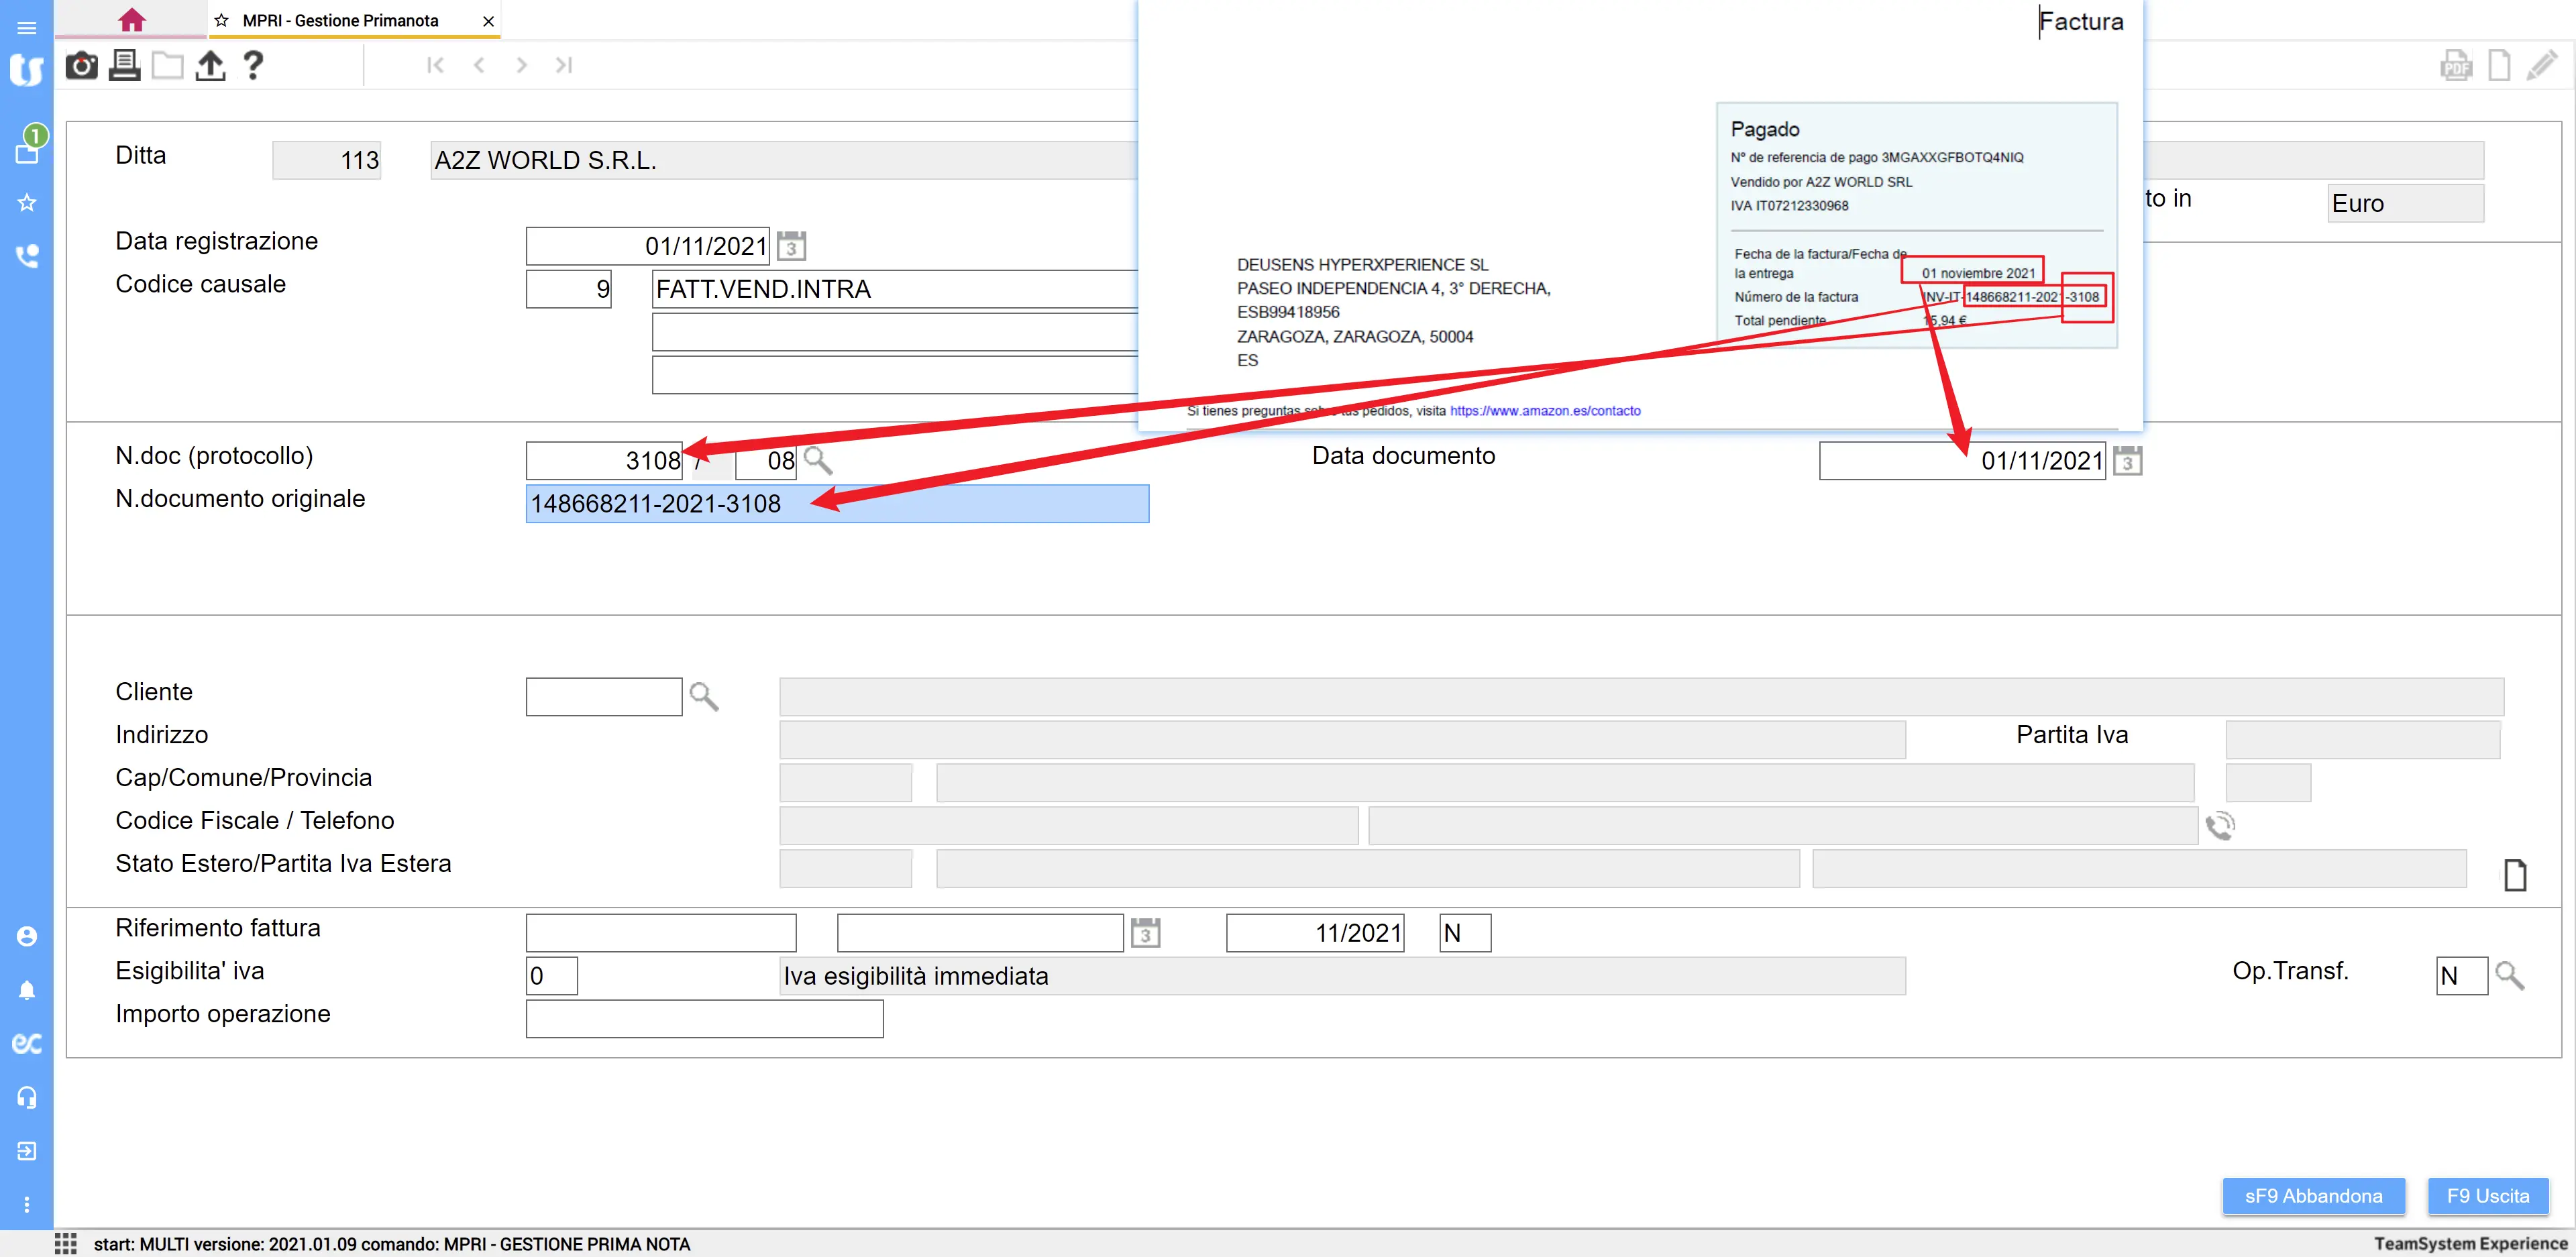Click F9 Uscita button

pos(2487,1196)
